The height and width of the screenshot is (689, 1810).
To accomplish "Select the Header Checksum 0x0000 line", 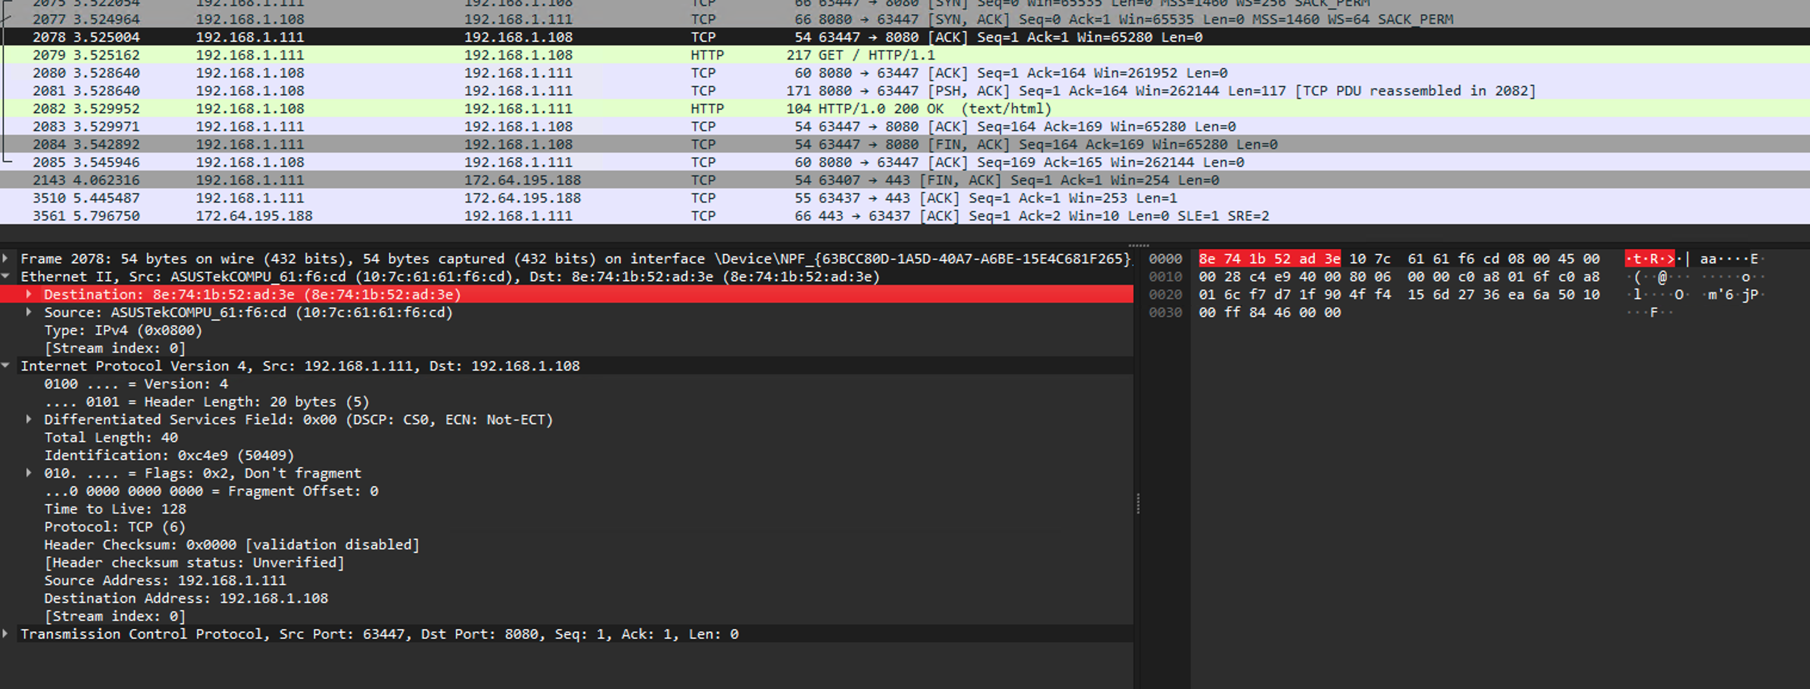I will [x=232, y=545].
